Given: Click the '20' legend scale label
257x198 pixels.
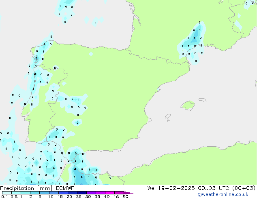Looking at the screenshot, I should point(69,196).
